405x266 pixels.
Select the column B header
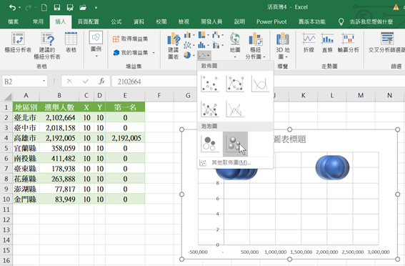(59, 96)
